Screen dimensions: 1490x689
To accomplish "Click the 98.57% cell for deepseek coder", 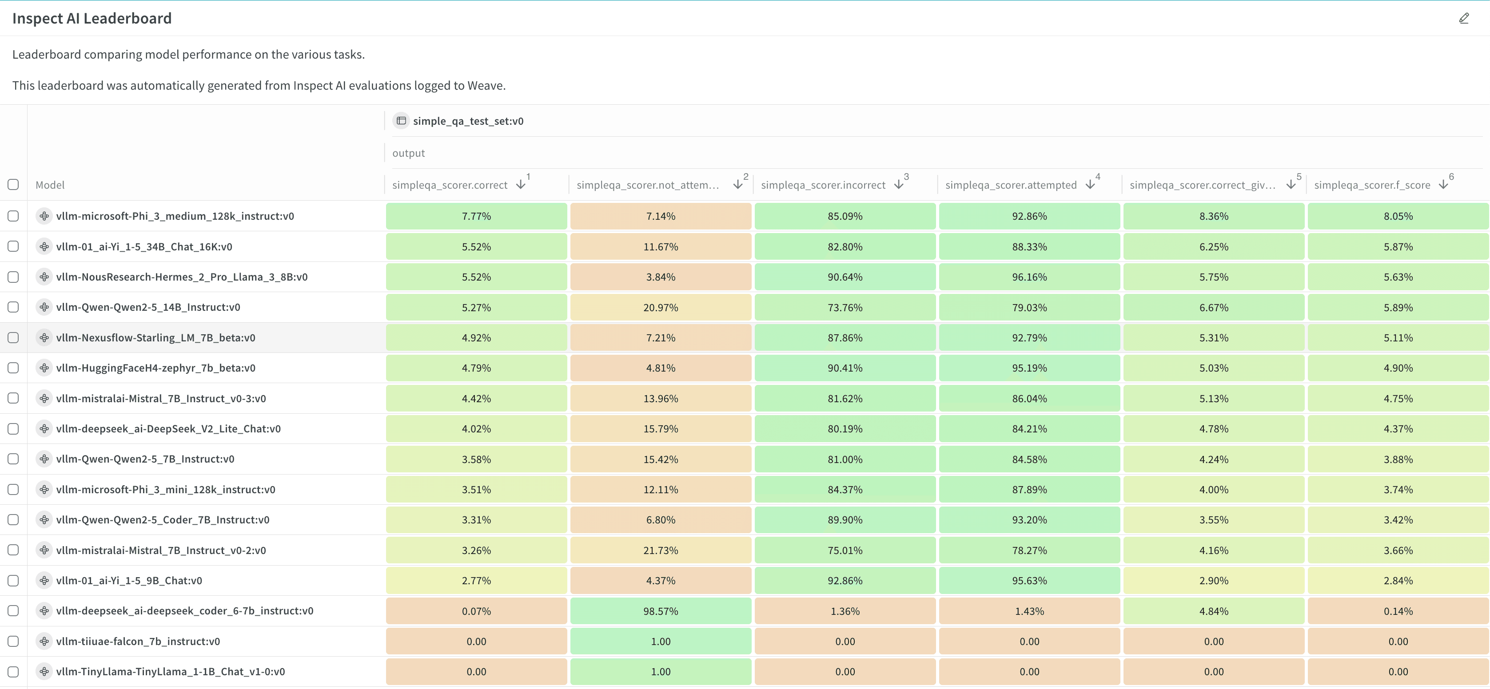I will click(x=661, y=610).
